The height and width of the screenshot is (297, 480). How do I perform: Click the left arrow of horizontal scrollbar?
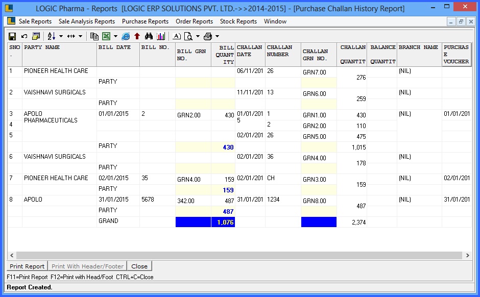(12, 255)
